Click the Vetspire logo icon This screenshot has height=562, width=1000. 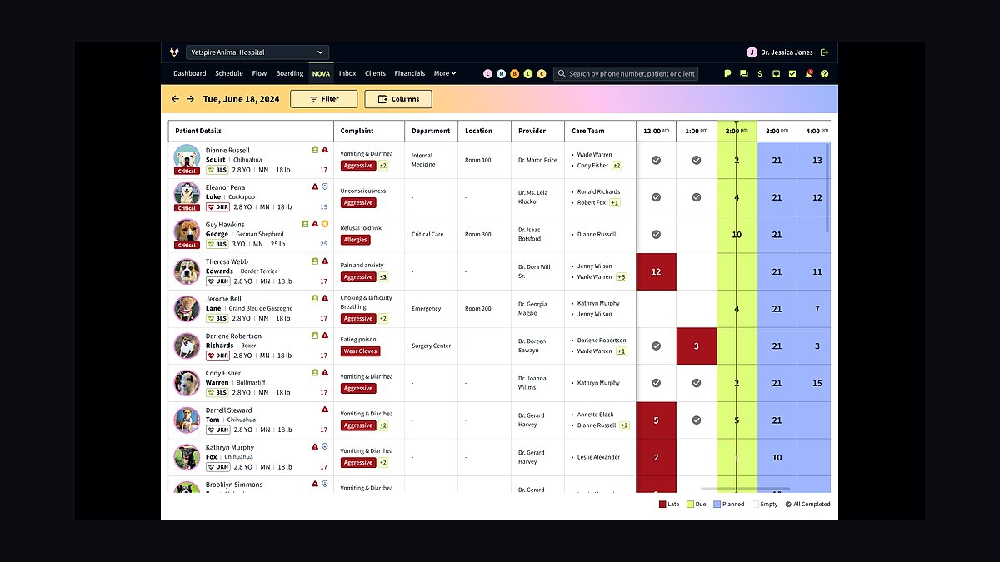[174, 52]
